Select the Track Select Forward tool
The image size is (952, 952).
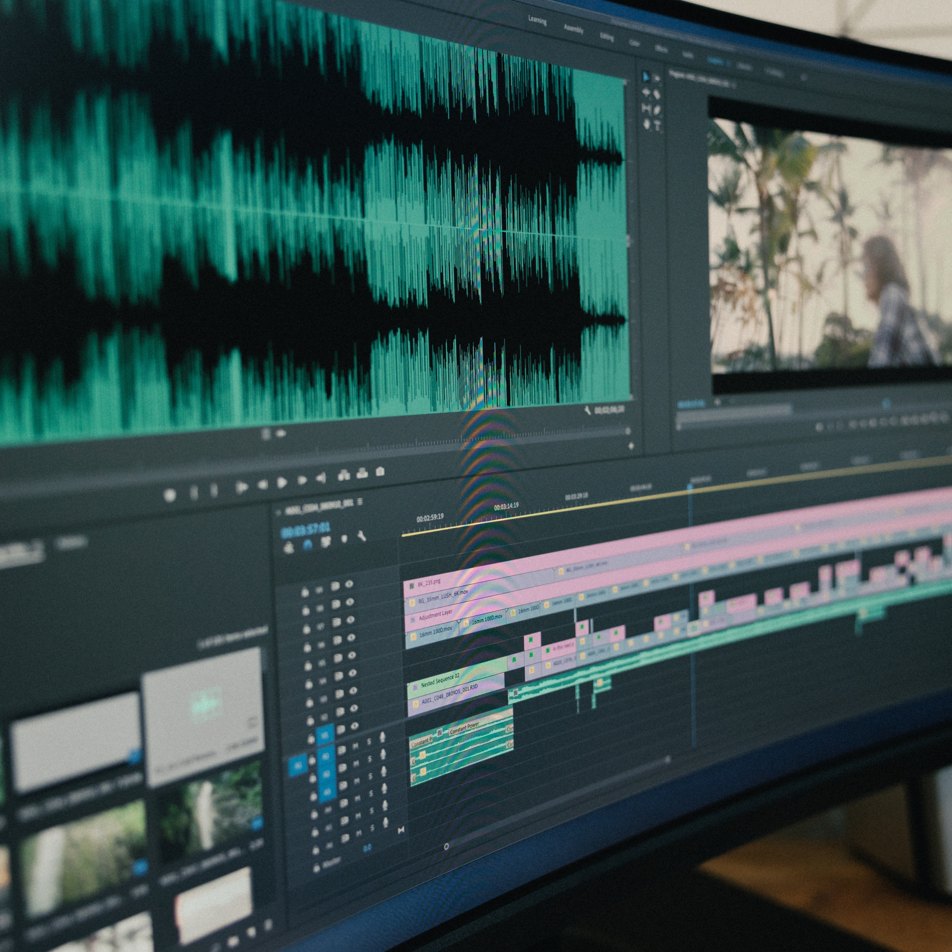pos(657,78)
